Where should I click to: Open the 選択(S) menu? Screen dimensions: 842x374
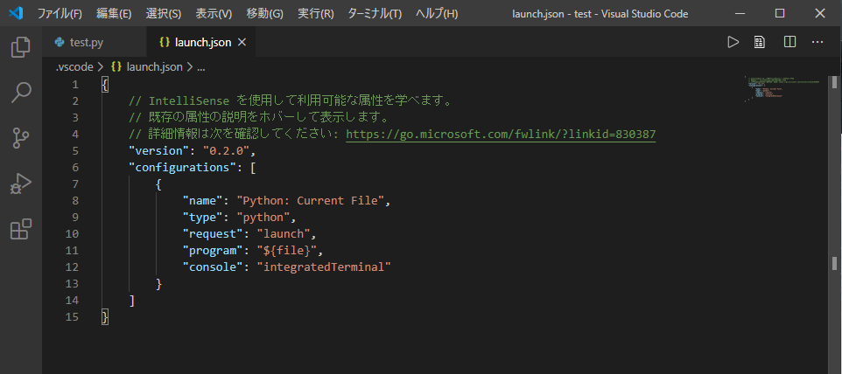(x=164, y=14)
